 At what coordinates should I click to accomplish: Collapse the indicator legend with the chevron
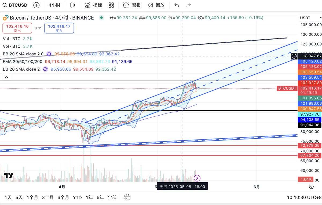pos(7,77)
